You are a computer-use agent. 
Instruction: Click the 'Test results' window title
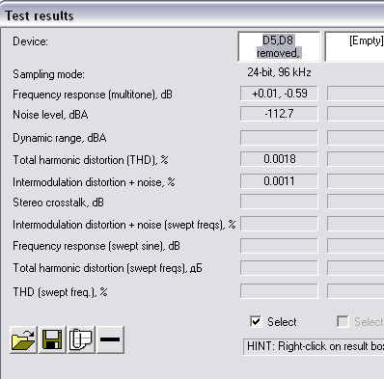[40, 15]
